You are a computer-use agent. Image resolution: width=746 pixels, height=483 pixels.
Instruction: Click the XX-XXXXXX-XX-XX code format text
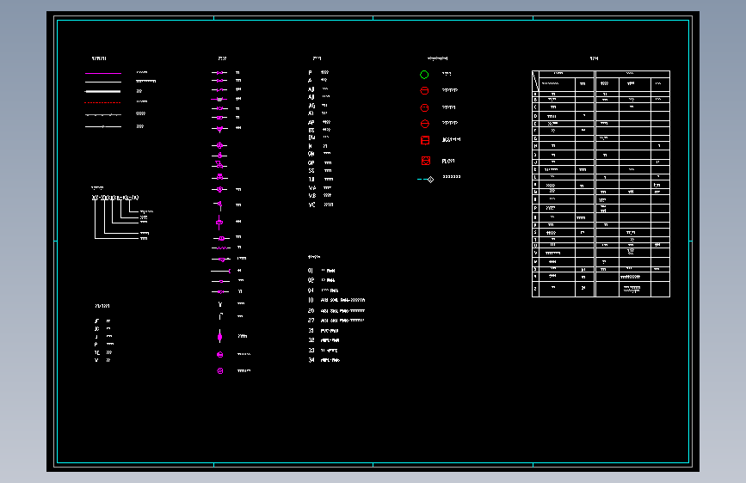point(115,198)
